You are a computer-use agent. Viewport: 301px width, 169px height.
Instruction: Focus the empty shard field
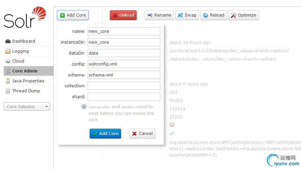point(124,97)
